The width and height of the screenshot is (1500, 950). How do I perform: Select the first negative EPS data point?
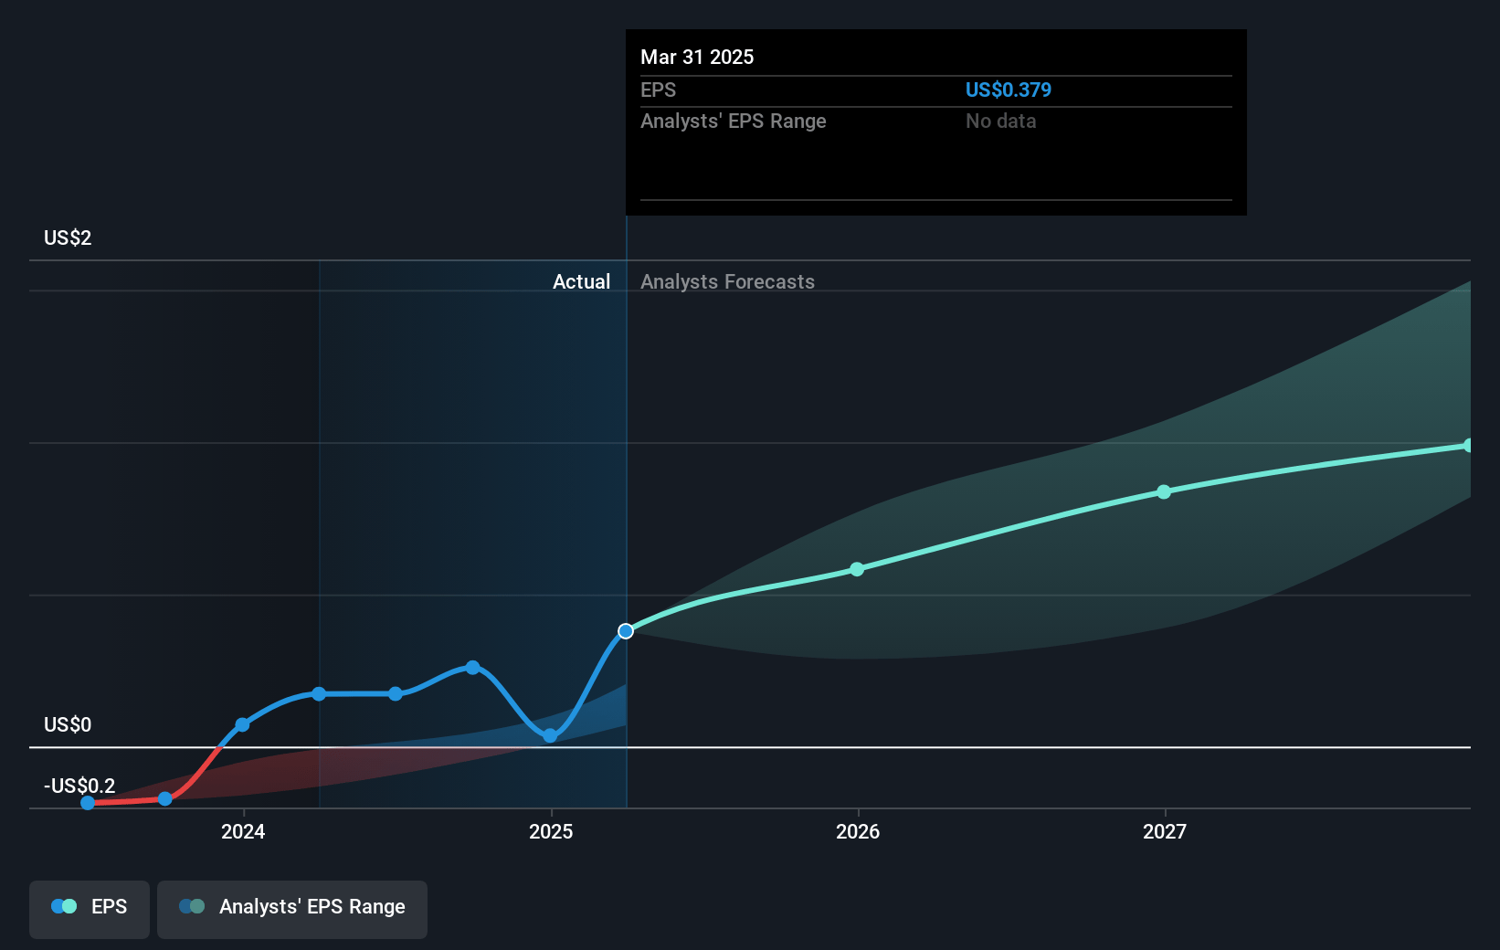(88, 803)
